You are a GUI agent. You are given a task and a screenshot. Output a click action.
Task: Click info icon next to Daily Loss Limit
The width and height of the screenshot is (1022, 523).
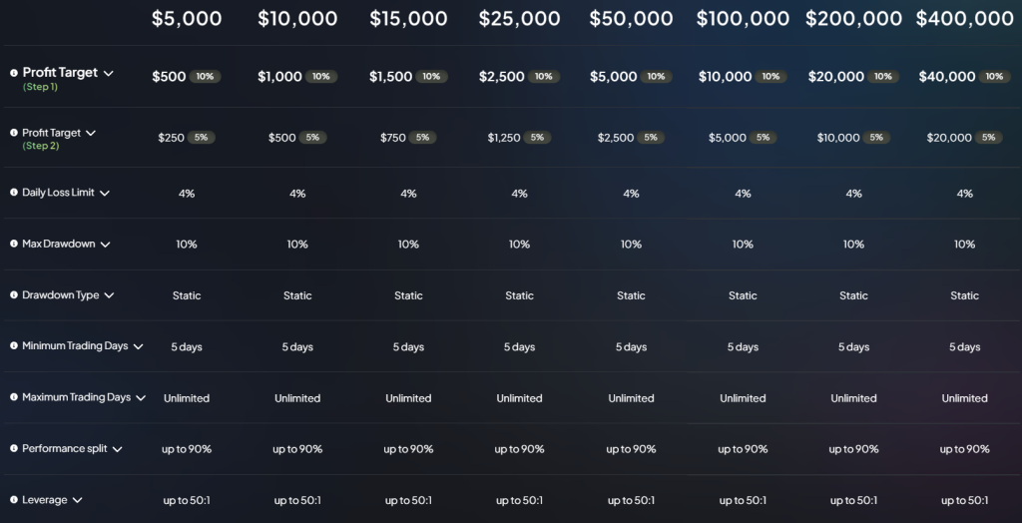point(14,193)
